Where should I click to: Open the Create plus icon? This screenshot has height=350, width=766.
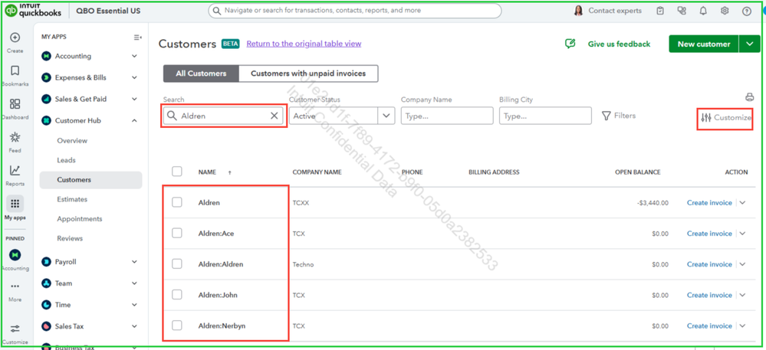point(15,38)
